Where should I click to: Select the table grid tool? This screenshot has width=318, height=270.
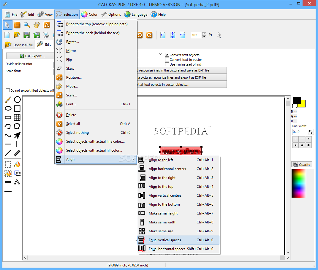click(17, 117)
